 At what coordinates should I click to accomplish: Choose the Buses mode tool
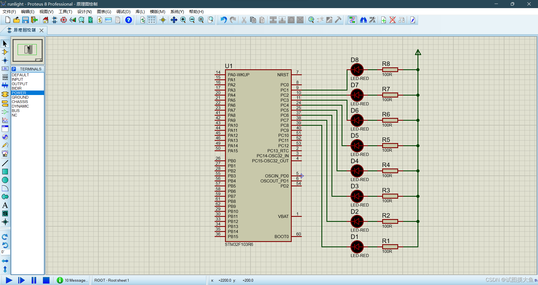pyautogui.click(x=5, y=85)
